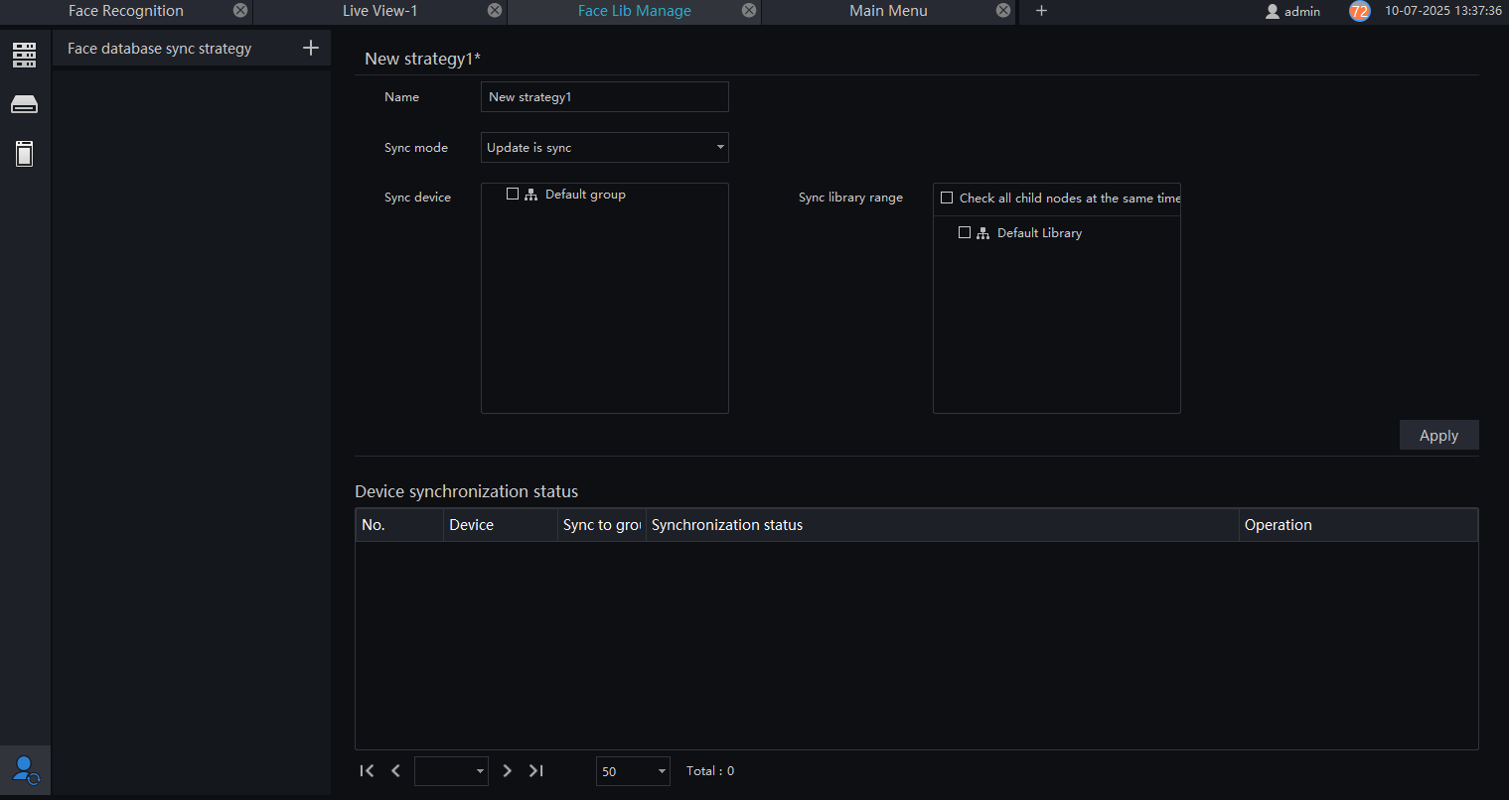1509x800 pixels.
Task: Jump to the last page of results
Action: 536,771
